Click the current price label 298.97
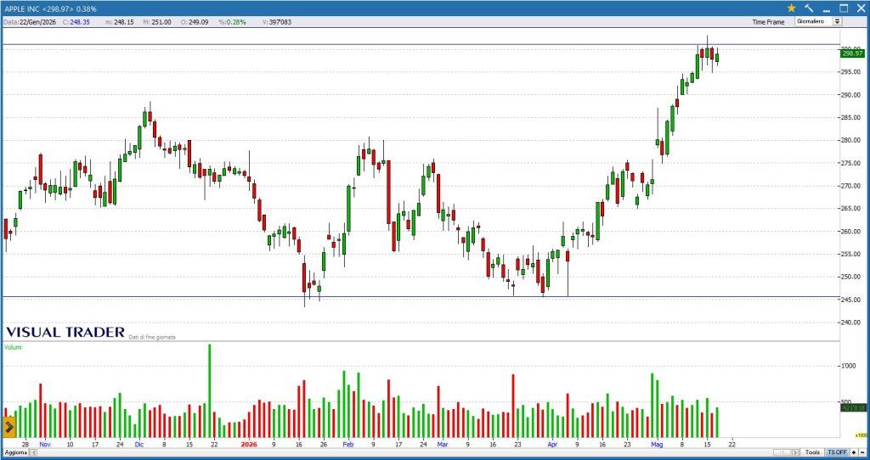 852,53
